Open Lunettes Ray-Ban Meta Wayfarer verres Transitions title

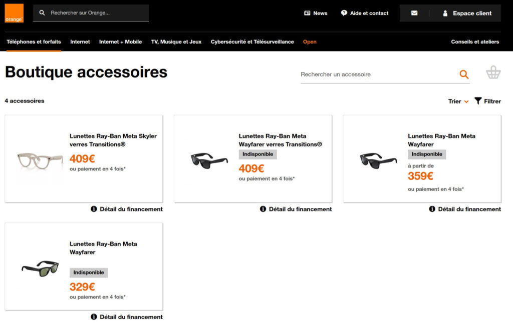click(280, 140)
